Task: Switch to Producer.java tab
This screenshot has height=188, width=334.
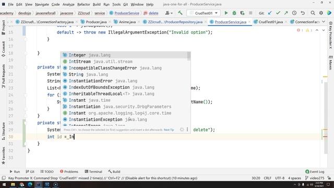Action: (96, 22)
